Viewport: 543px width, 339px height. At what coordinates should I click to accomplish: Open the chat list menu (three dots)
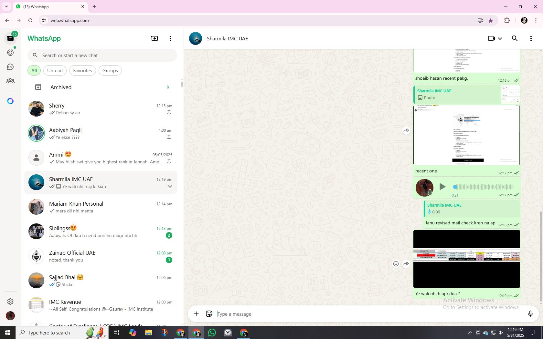171,38
